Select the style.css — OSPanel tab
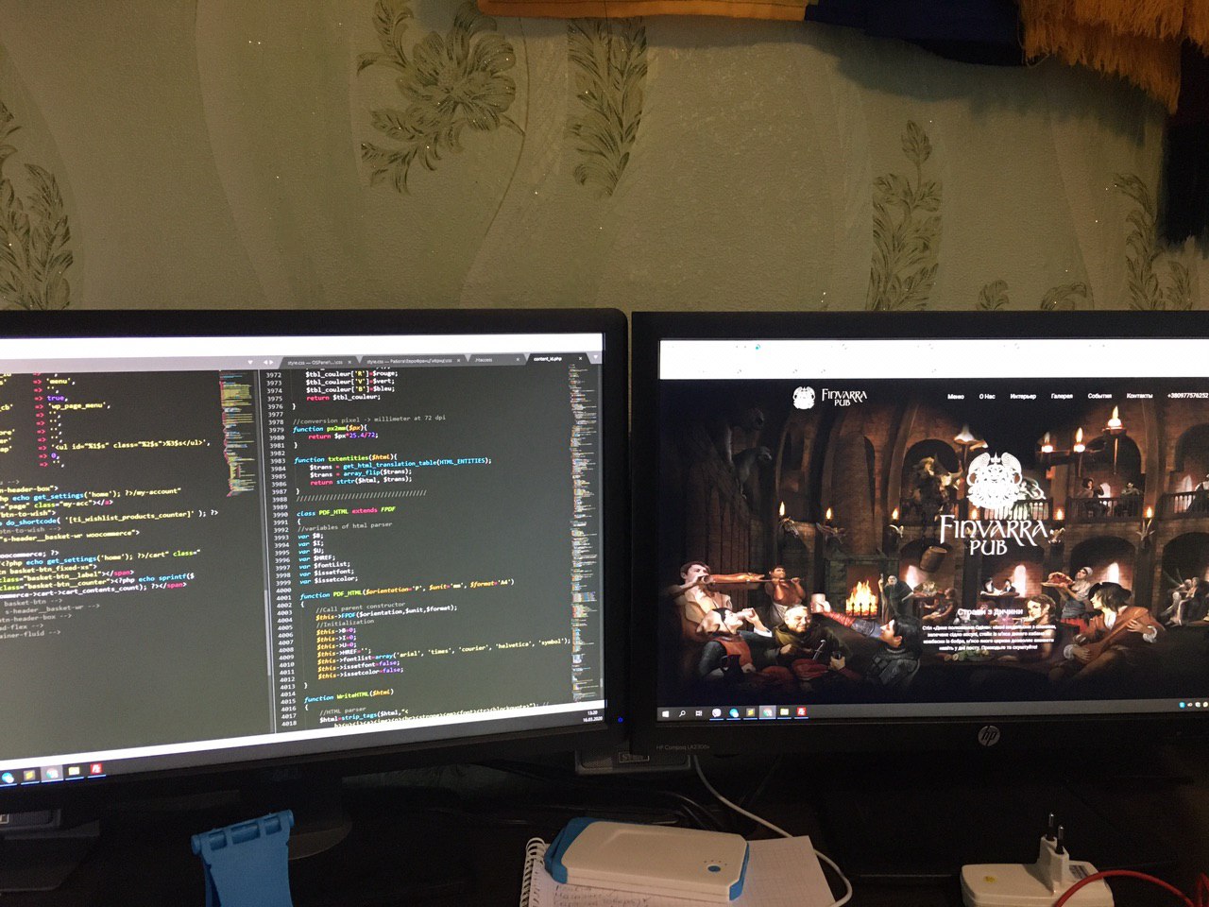This screenshot has height=907, width=1209. pos(321,362)
